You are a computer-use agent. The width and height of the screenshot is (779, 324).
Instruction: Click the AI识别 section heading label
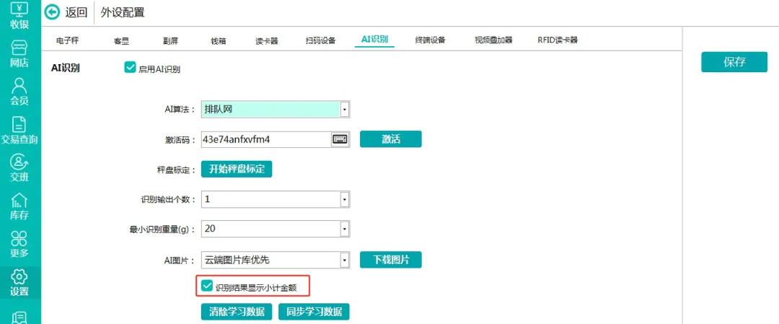66,68
